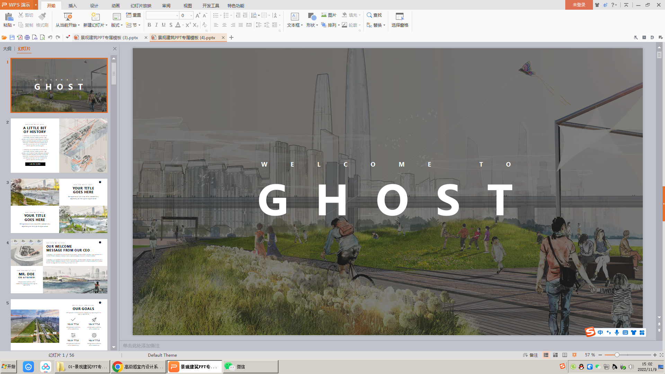Click the Copy (复制) button
This screenshot has height=374, width=665.
tap(26, 25)
